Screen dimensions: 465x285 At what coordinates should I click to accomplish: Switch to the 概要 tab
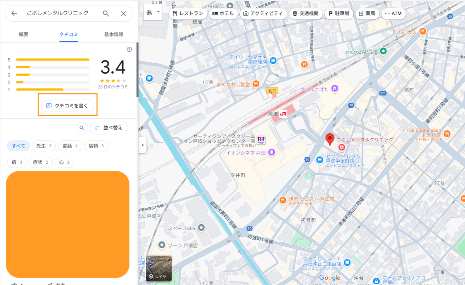pos(23,35)
